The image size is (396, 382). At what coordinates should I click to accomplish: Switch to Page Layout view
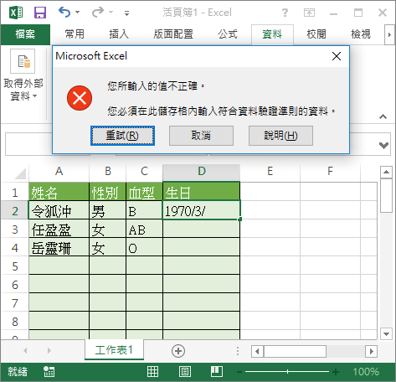pyautogui.click(x=185, y=372)
